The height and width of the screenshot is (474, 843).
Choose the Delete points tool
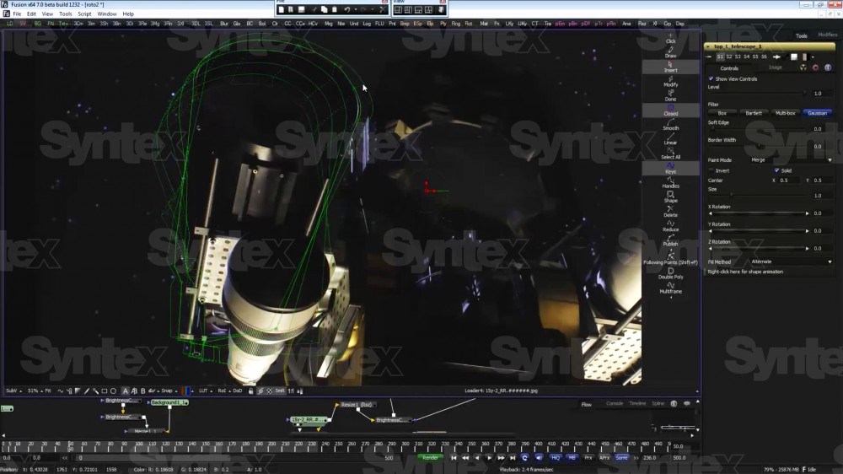coord(670,211)
